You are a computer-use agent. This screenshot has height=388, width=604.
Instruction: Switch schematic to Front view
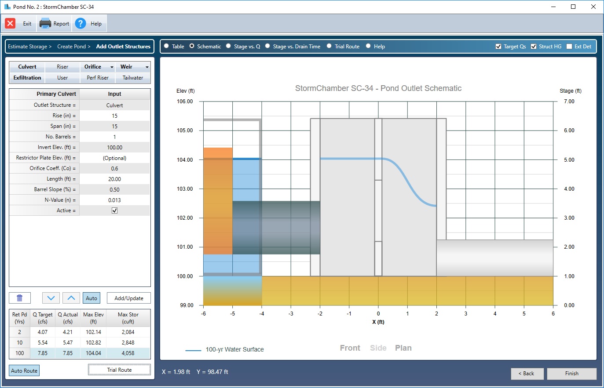[x=350, y=348]
